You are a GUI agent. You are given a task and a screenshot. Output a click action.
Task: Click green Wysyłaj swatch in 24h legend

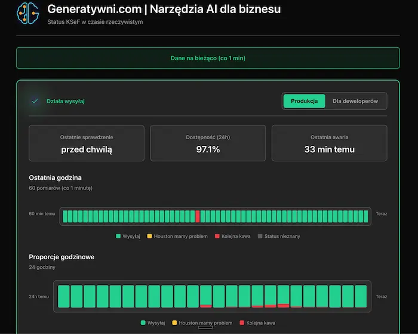143,323
